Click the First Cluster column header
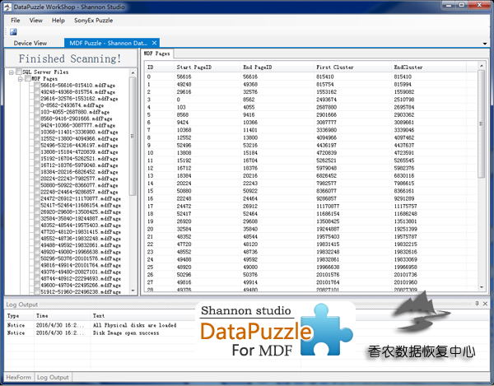The height and width of the screenshot is (386, 494). [x=333, y=65]
